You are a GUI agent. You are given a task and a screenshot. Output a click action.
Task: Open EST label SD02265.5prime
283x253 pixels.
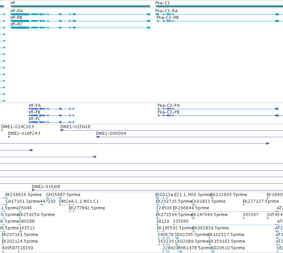pyautogui.click(x=192, y=235)
